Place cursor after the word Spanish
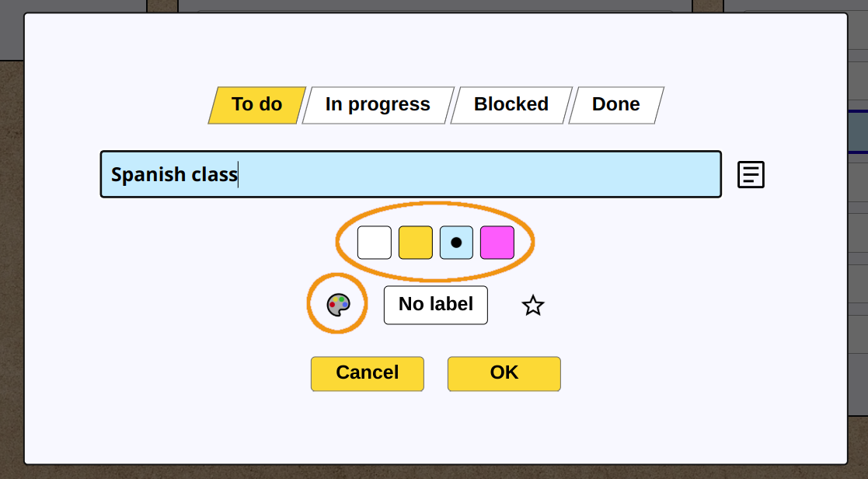Screen dimensions: 868x479 [x=186, y=174]
